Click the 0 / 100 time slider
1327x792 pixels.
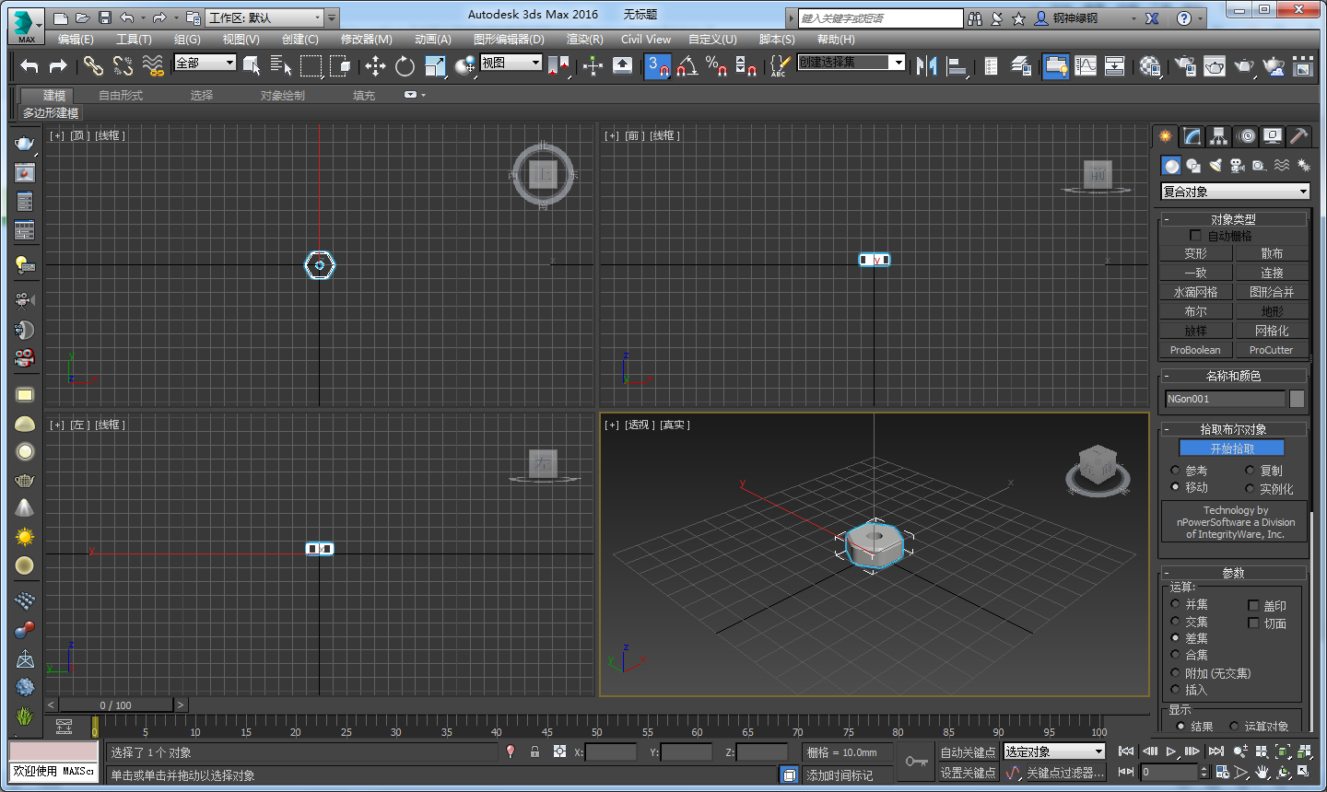pos(116,705)
